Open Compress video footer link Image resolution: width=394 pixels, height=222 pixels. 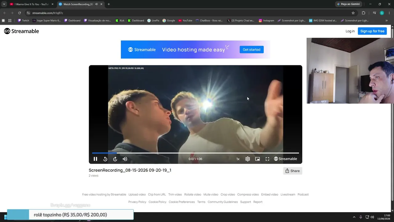pyautogui.click(x=248, y=195)
